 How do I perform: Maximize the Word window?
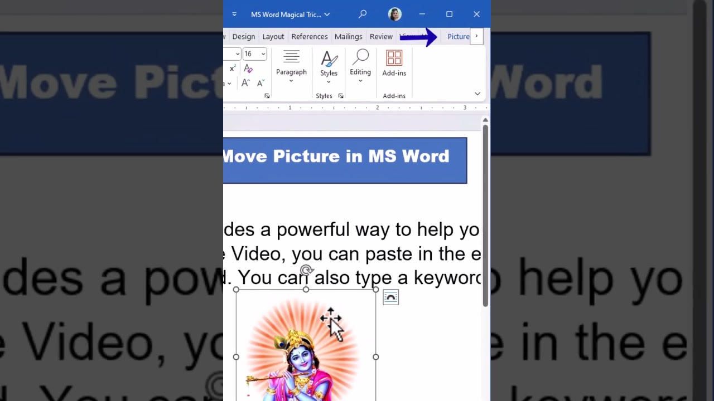[x=449, y=14]
